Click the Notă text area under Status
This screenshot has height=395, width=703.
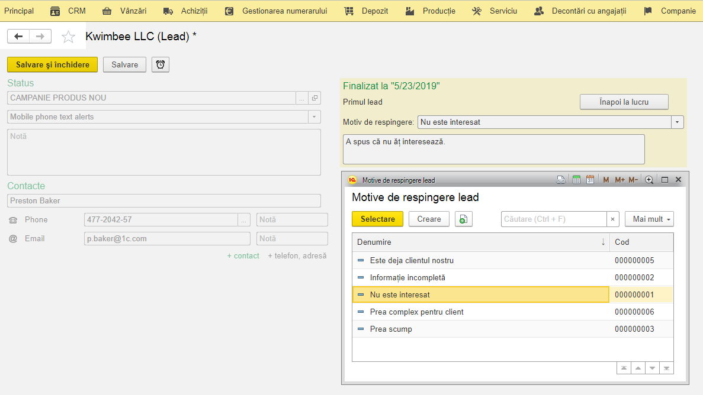[x=164, y=153]
